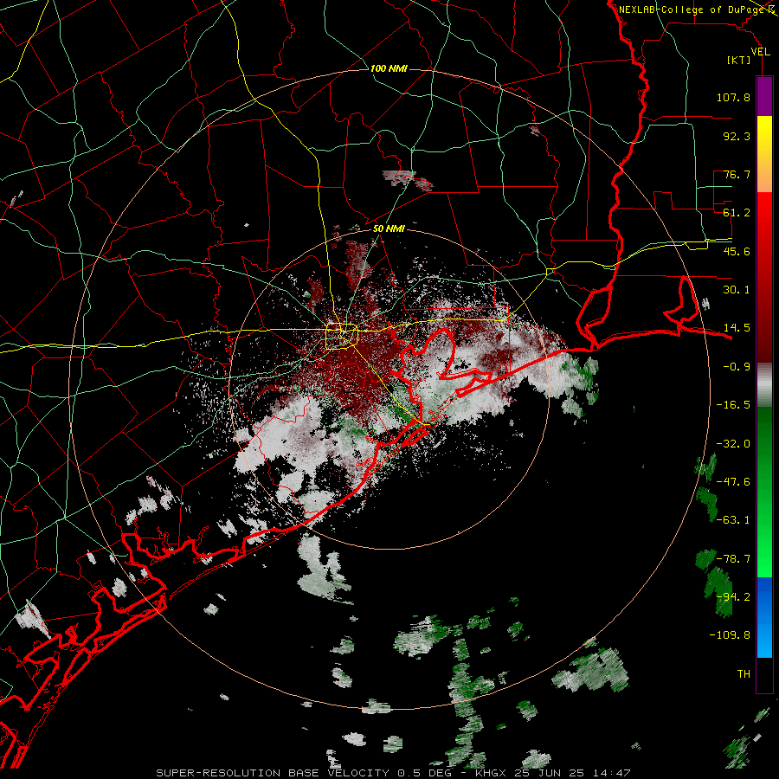Click the 107.8 velocity scale value
The height and width of the screenshot is (779, 779).
[733, 97]
